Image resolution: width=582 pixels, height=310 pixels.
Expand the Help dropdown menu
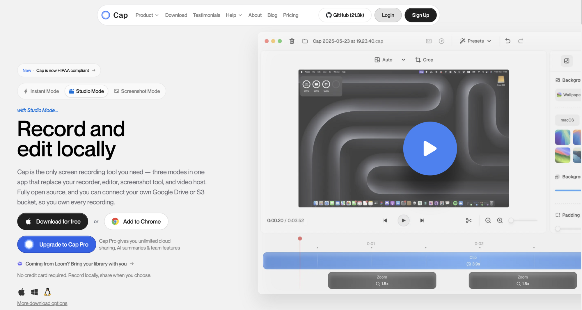(x=234, y=15)
